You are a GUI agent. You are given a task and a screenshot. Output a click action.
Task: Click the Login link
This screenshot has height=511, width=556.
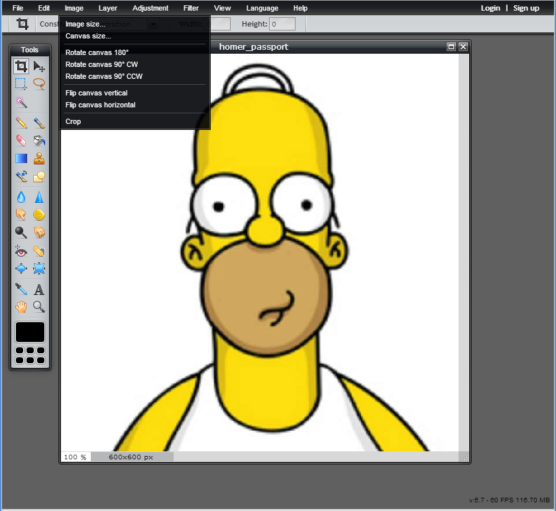[490, 8]
